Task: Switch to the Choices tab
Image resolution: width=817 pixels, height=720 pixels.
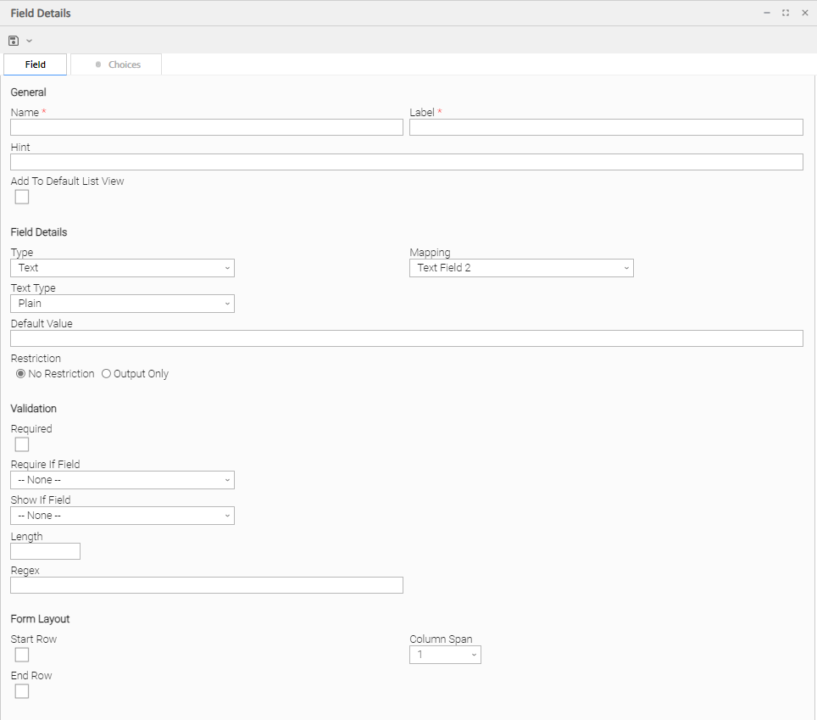Action: coord(116,64)
